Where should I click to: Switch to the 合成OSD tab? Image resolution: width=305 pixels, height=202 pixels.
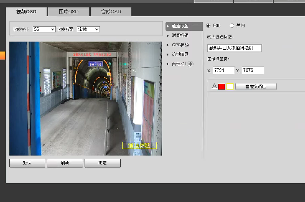111,12
